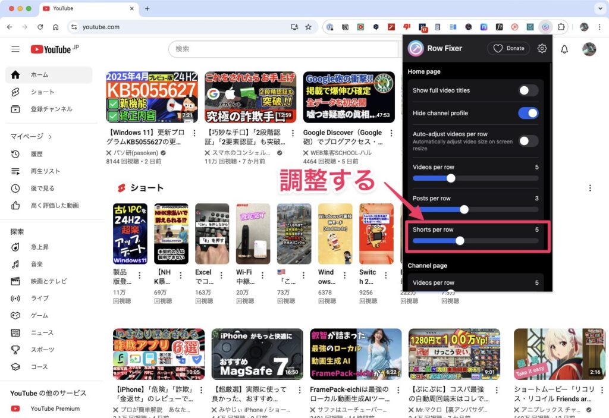
Task: Turn off Hide channel profile switch
Action: [x=528, y=113]
